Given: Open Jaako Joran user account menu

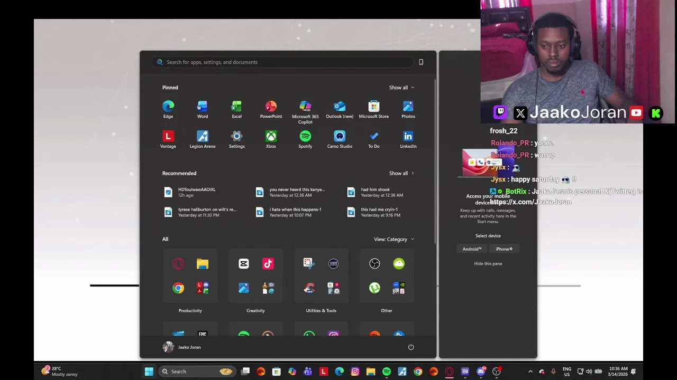Looking at the screenshot, I should pos(182,347).
